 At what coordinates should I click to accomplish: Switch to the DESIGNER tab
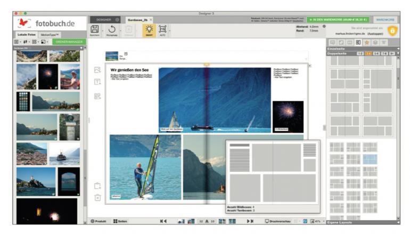point(105,20)
